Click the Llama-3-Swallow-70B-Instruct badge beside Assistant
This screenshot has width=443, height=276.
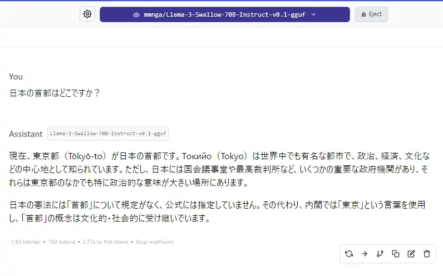coord(108,134)
